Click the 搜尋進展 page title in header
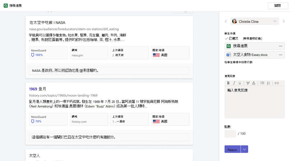 click(x=16, y=6)
